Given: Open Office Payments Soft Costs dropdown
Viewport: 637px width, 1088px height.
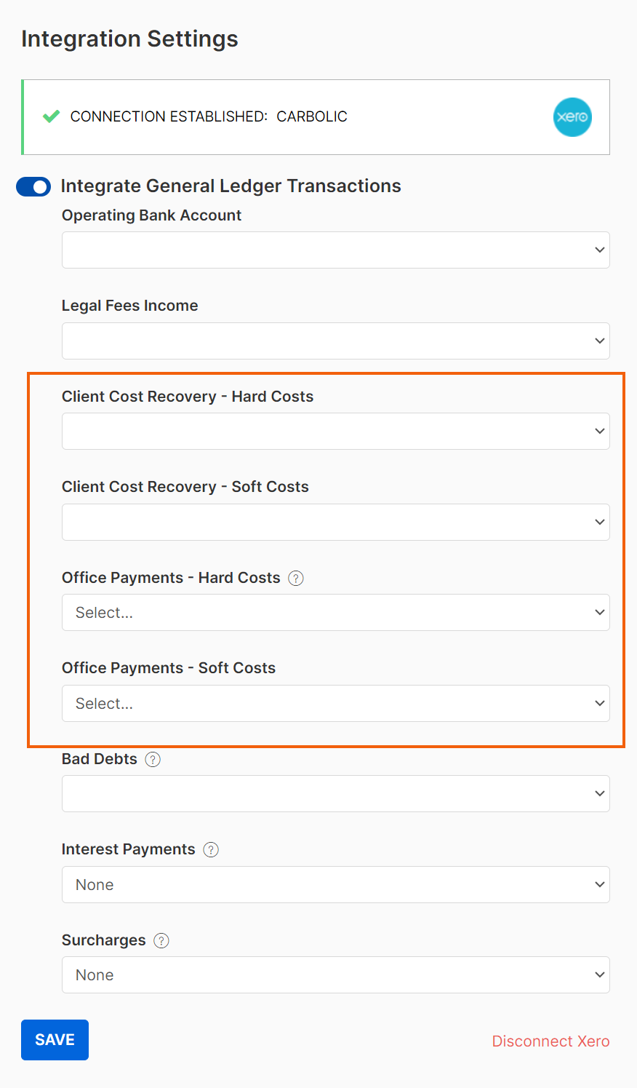Looking at the screenshot, I should [x=336, y=703].
